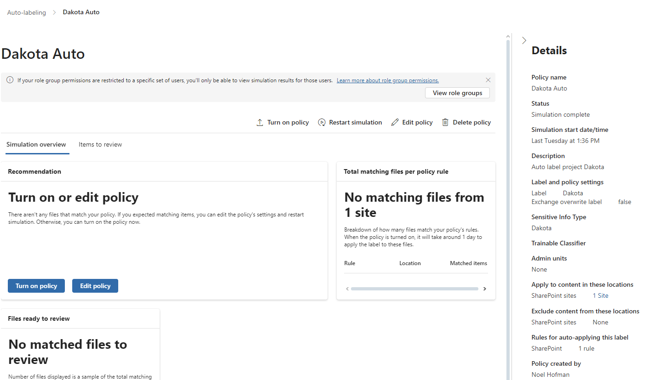Open role group permissions learn more link

(x=387, y=80)
